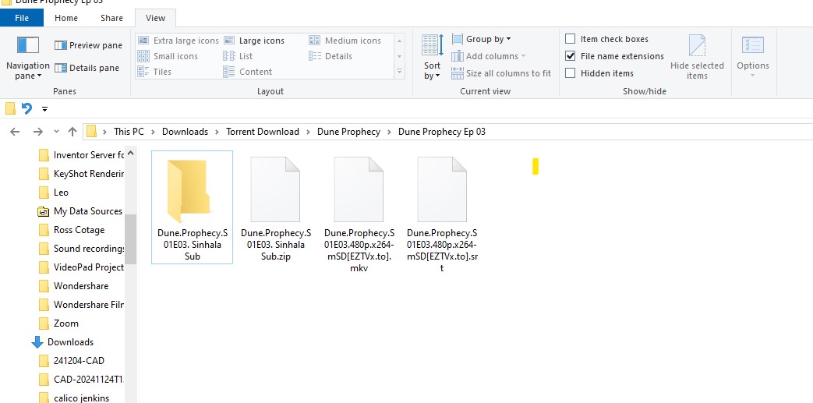The height and width of the screenshot is (403, 813).
Task: Click the Forward navigation arrow
Action: [38, 132]
